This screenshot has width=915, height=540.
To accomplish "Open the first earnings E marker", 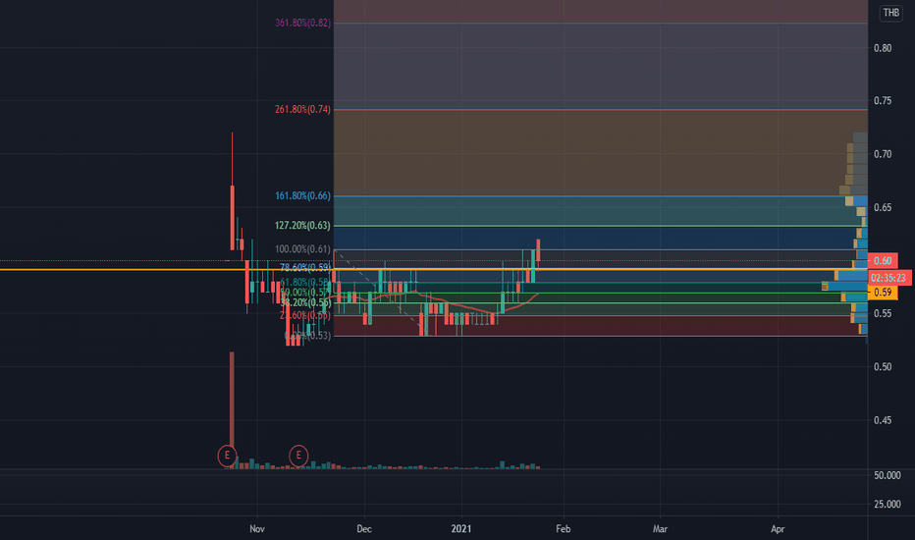I will 227,456.
